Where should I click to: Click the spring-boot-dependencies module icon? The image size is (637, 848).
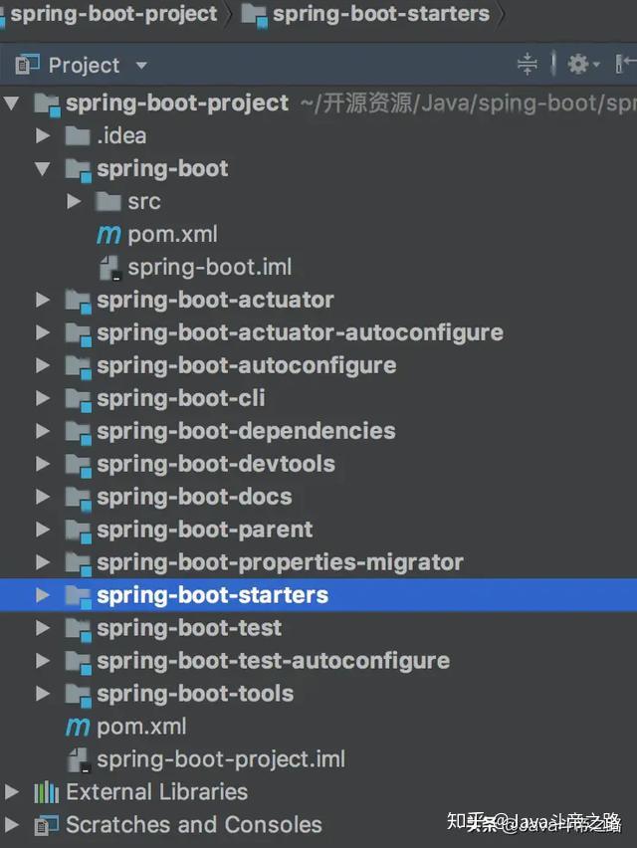(x=78, y=432)
